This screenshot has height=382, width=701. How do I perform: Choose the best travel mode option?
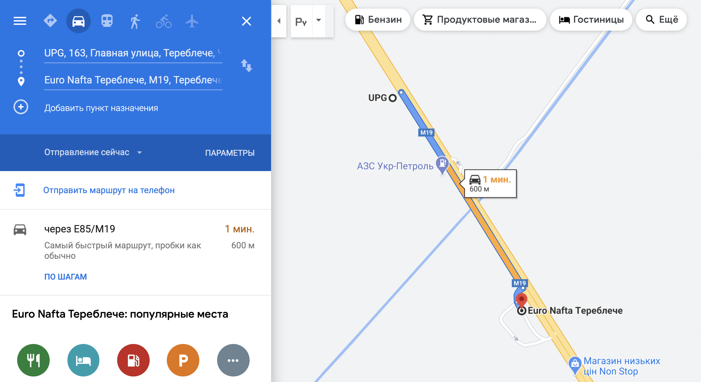(x=50, y=21)
